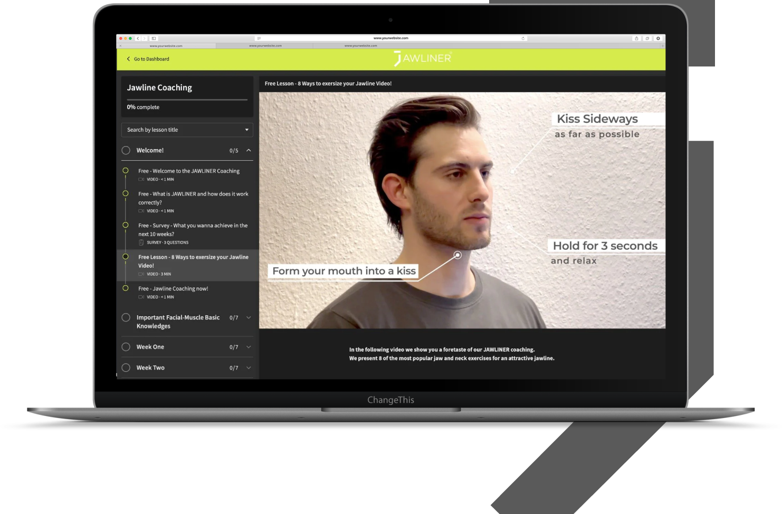
Task: Expand the Week Two chevron
Action: point(249,367)
